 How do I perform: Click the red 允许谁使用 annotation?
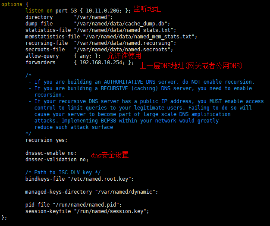tap(124, 56)
